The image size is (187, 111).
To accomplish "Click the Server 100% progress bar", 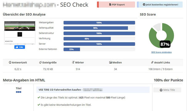I will [x=99, y=44].
